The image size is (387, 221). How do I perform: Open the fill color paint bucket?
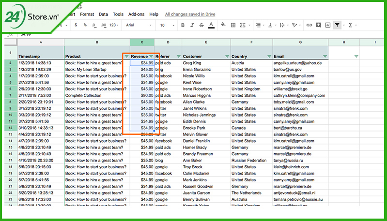point(223,25)
